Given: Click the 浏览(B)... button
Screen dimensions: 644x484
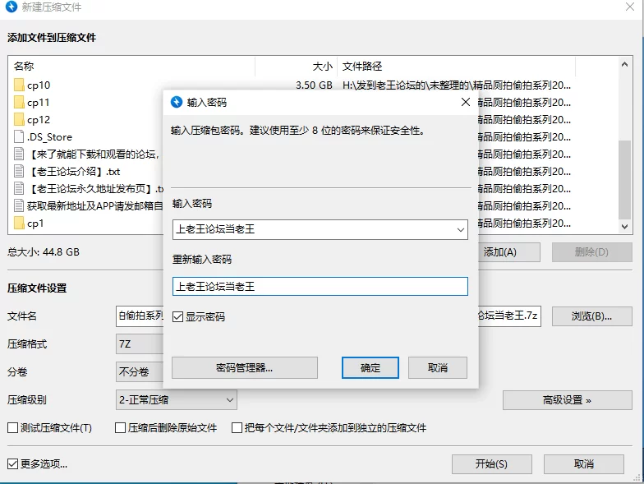Looking at the screenshot, I should [x=591, y=316].
